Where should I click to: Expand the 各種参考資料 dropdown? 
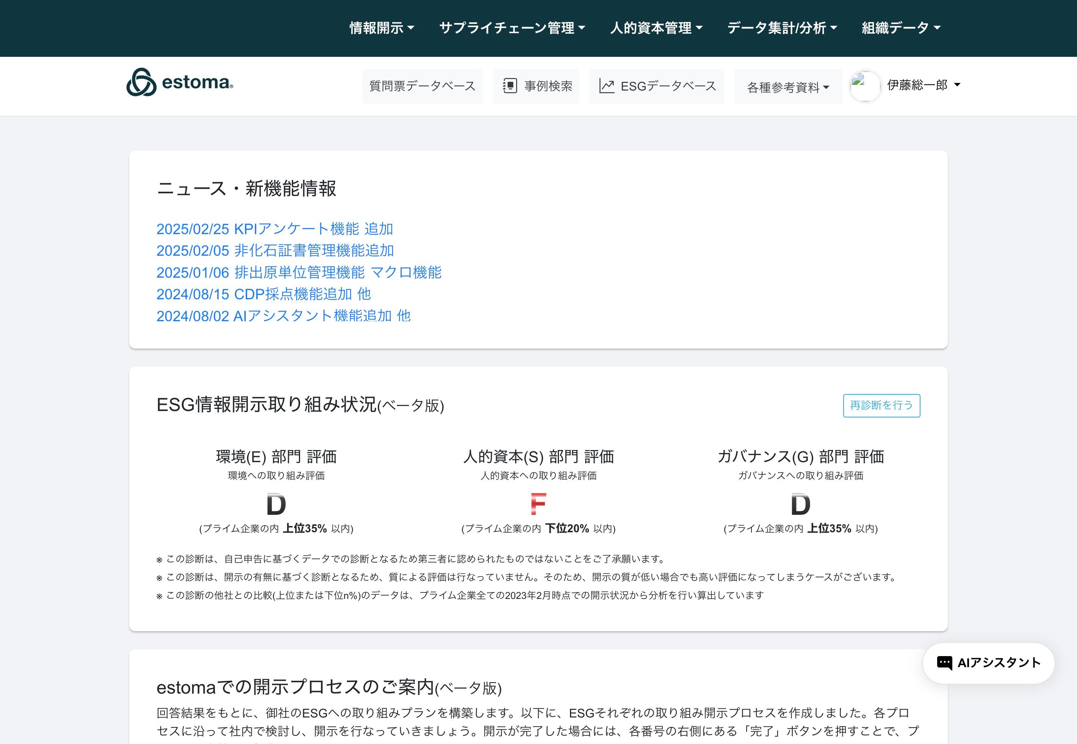pos(788,87)
